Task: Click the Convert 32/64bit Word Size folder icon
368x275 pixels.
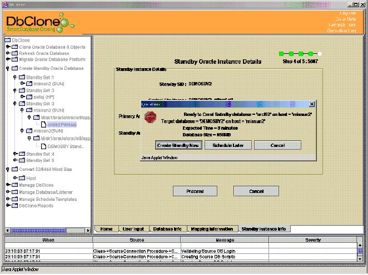Action: point(15,169)
